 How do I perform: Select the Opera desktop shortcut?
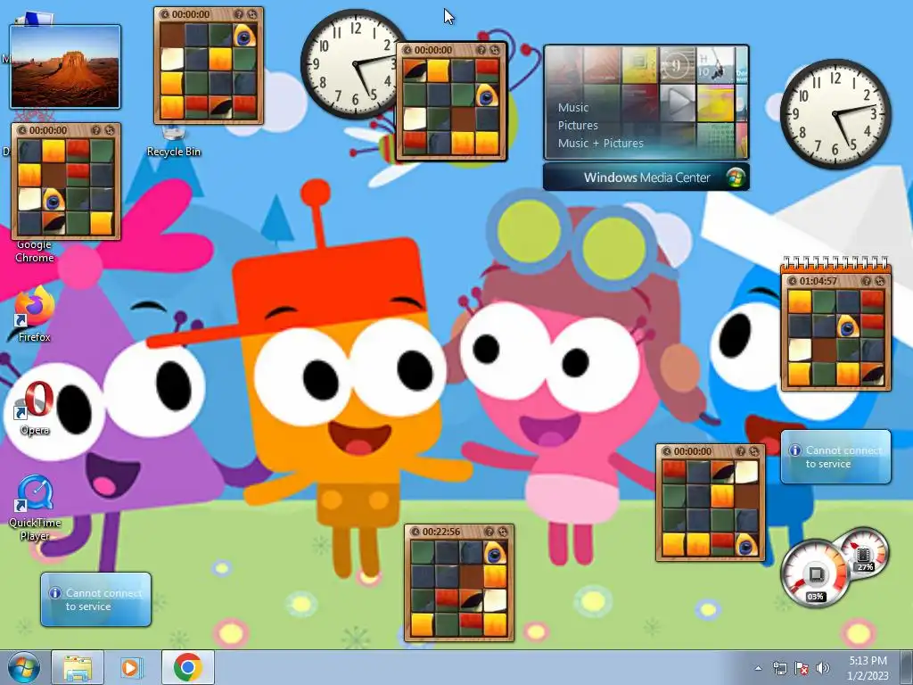35,408
